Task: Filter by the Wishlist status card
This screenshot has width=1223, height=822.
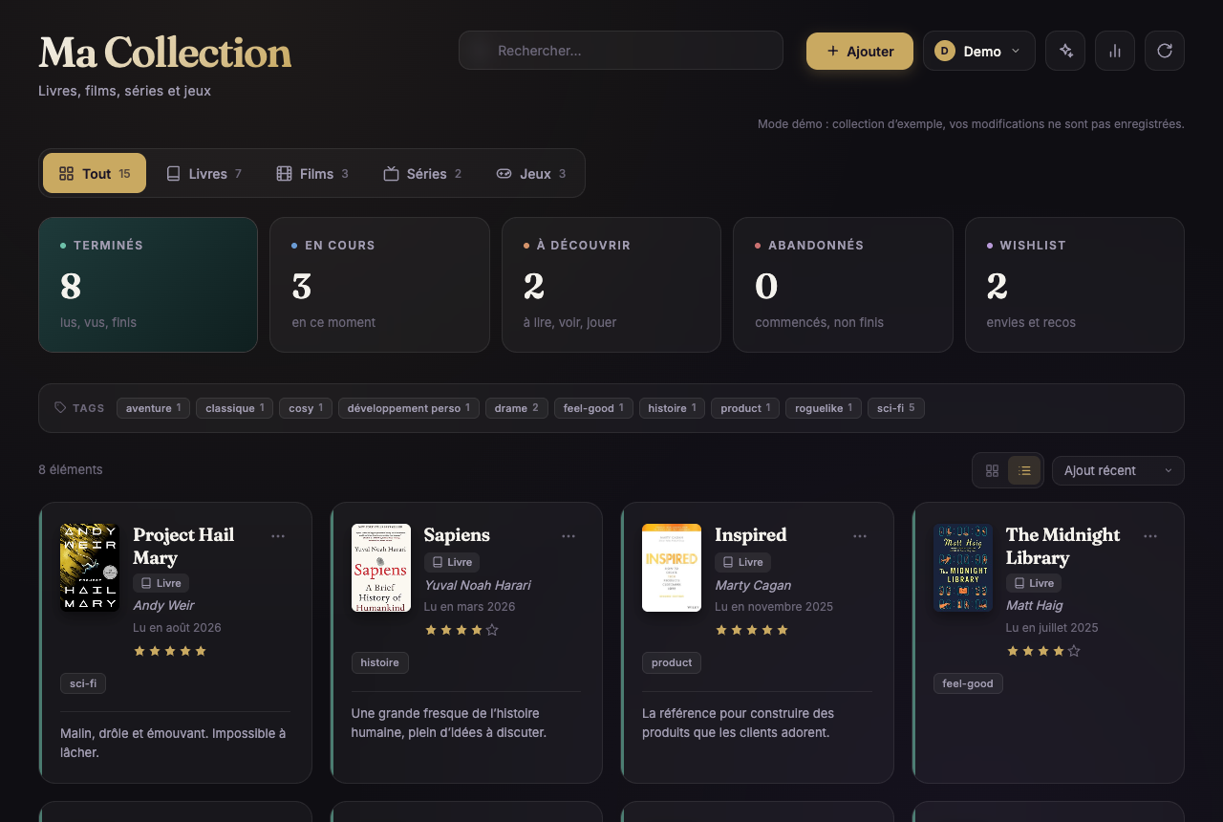Action: [1075, 285]
